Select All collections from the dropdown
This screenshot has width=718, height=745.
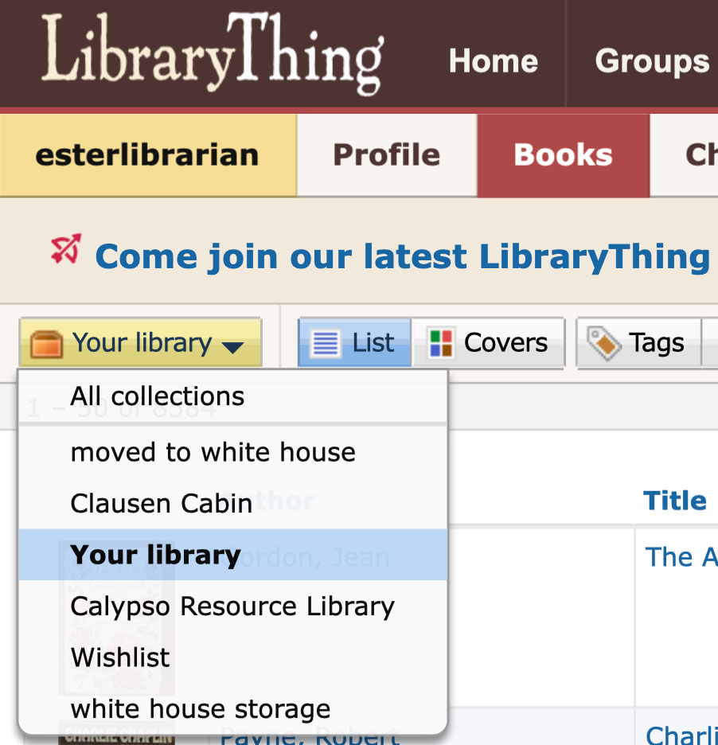coord(156,396)
